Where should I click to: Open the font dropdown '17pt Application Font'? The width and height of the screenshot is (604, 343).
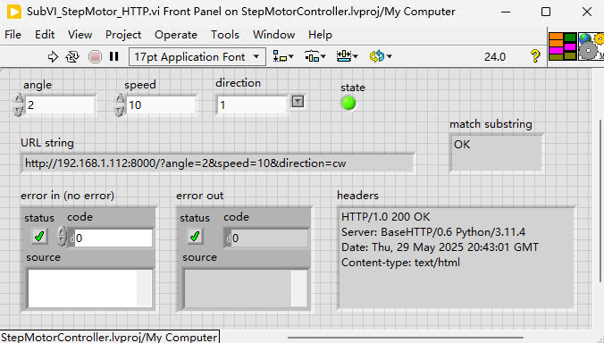(197, 57)
